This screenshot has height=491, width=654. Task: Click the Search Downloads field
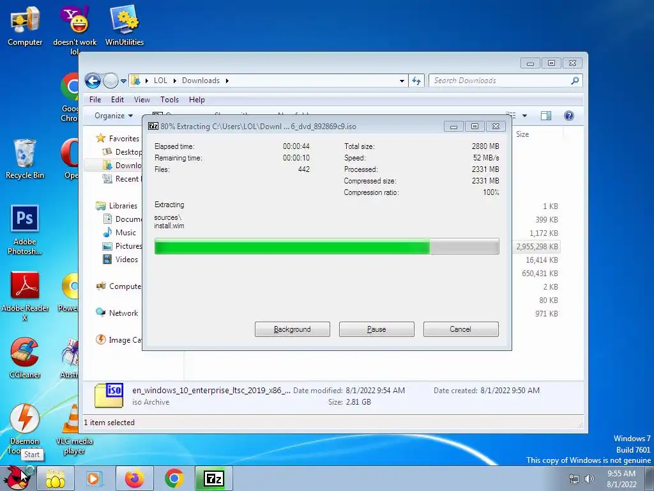500,81
